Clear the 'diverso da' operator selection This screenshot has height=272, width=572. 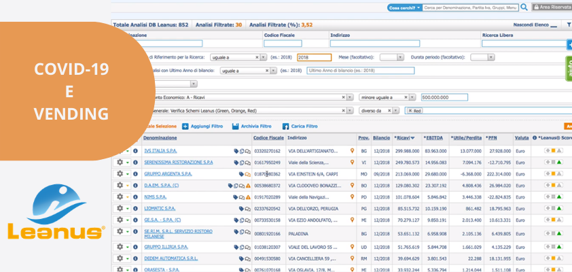pos(390,111)
